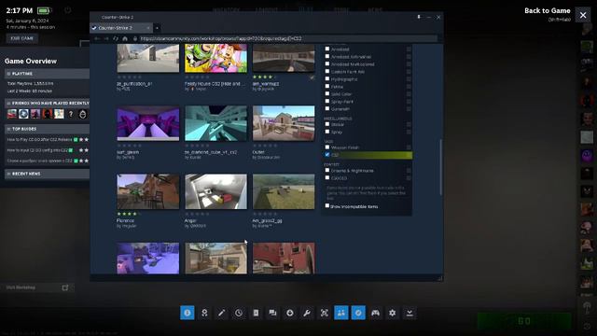Go back in the overlay browser
Image resolution: width=597 pixels, height=336 pixels.
tap(97, 38)
